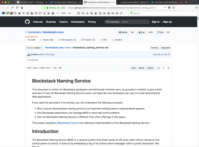Open desktop version monitor icon
The width and height of the screenshot is (199, 147).
159,68
